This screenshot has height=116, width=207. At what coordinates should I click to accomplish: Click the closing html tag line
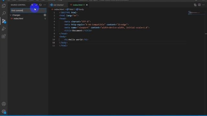coord(63,46)
